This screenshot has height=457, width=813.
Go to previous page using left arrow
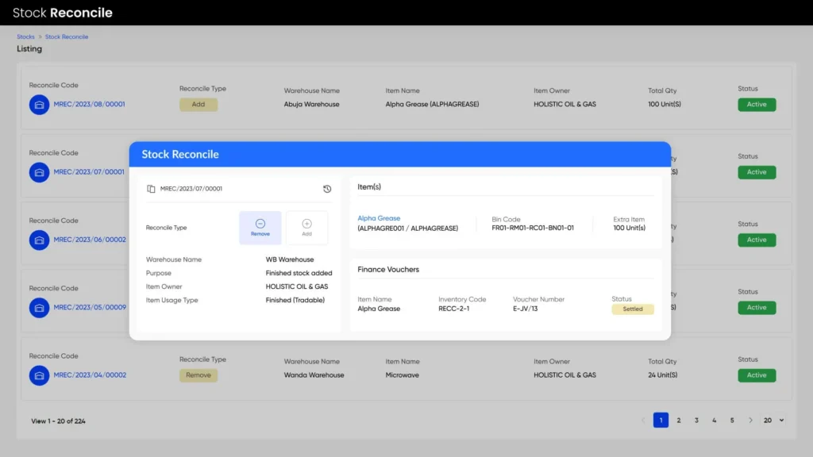point(643,421)
